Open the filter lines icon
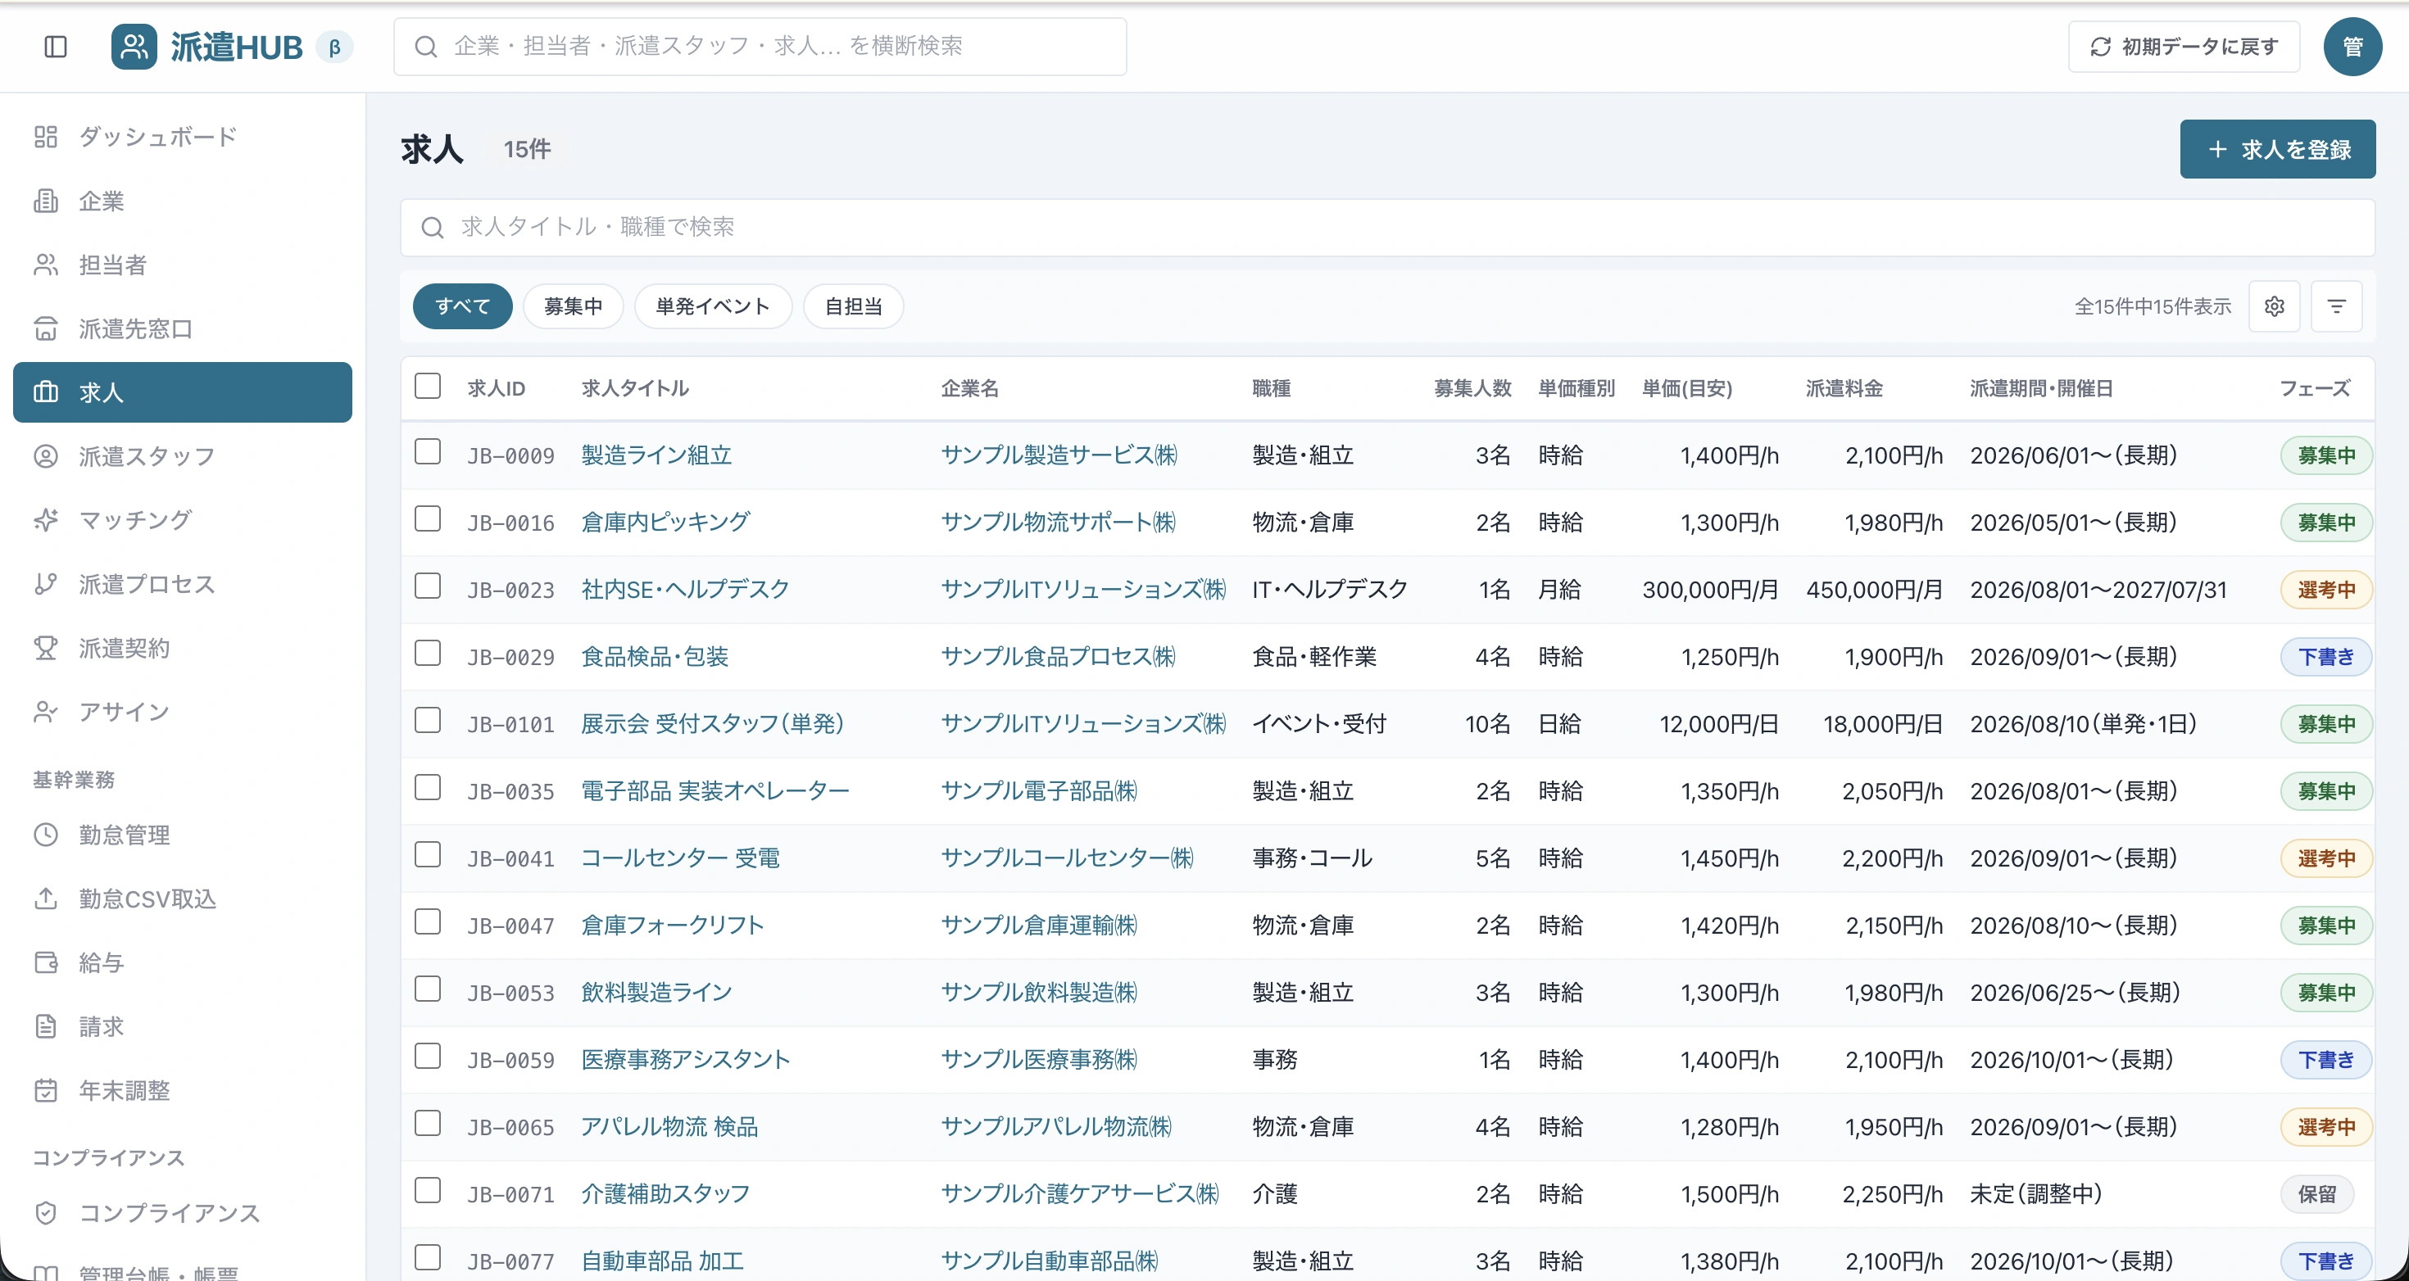The width and height of the screenshot is (2409, 1281). (x=2336, y=306)
